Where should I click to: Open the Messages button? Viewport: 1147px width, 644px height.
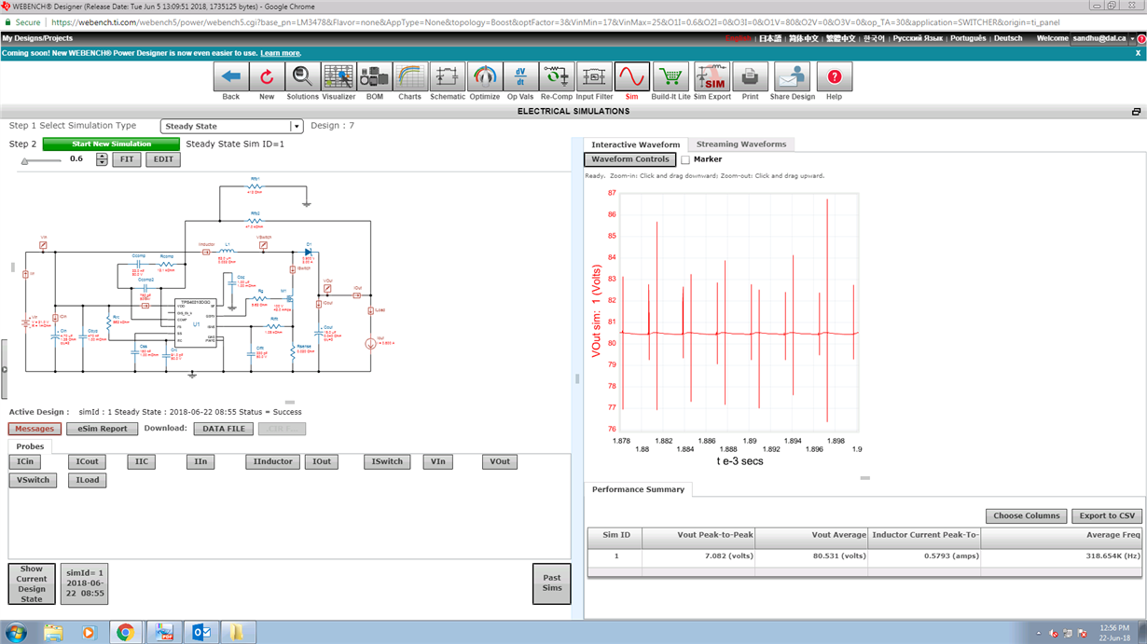tap(35, 429)
